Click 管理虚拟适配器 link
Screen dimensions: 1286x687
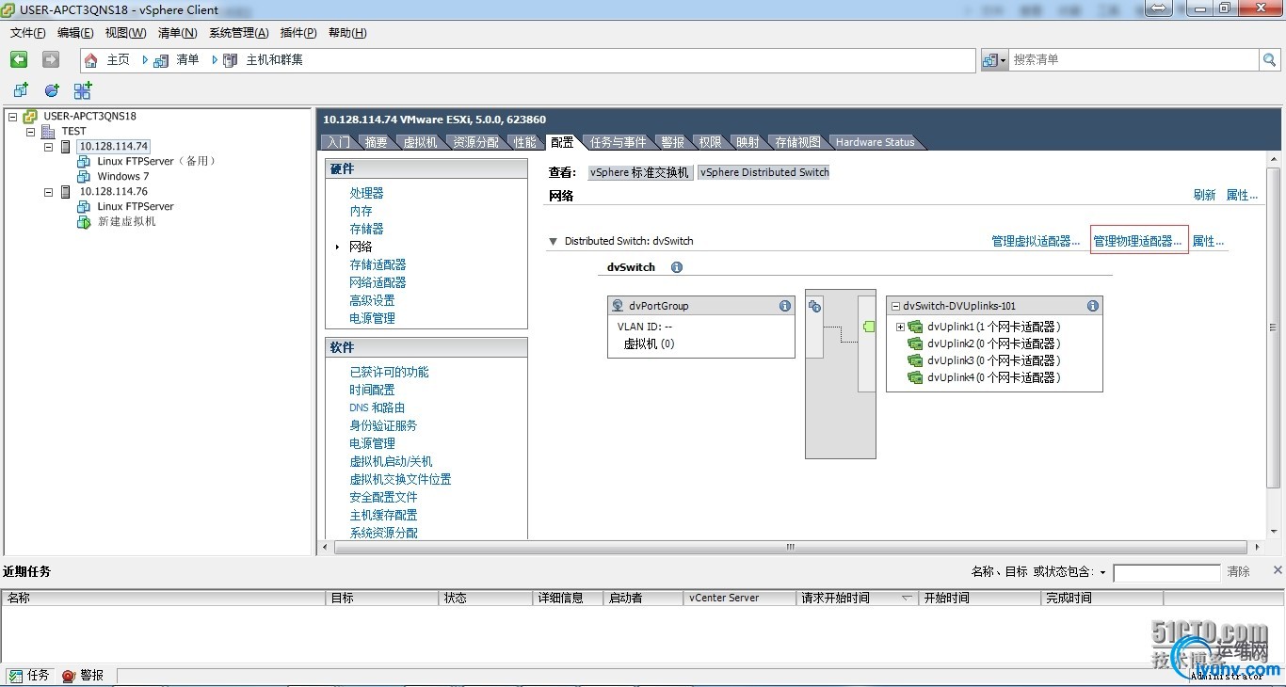pos(1036,242)
